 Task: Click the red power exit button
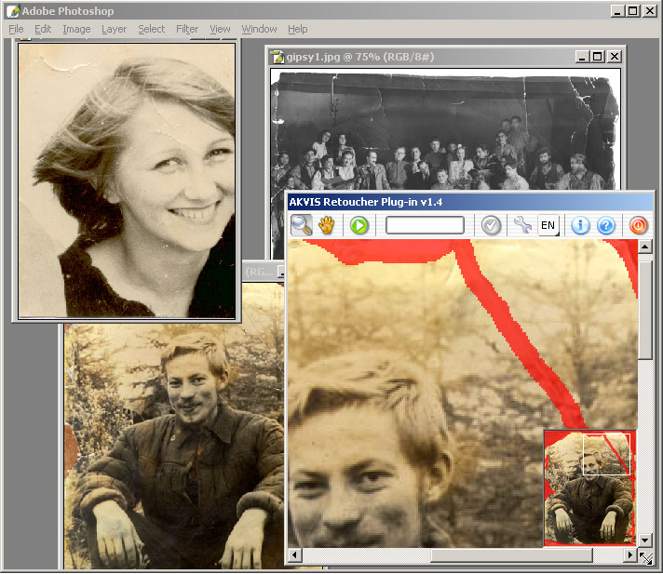(639, 225)
